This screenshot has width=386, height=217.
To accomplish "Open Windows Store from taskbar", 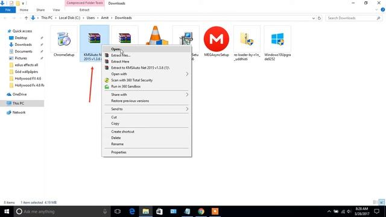I will pos(159,212).
